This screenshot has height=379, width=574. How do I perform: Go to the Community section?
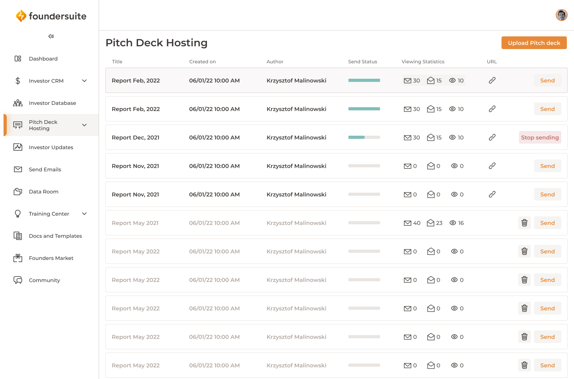pos(44,280)
